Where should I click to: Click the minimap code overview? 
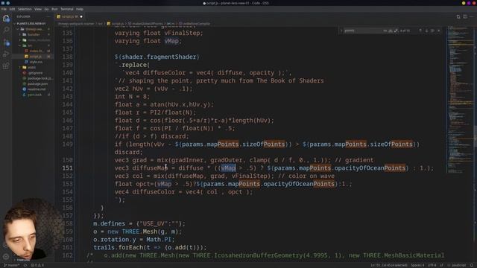click(460, 100)
